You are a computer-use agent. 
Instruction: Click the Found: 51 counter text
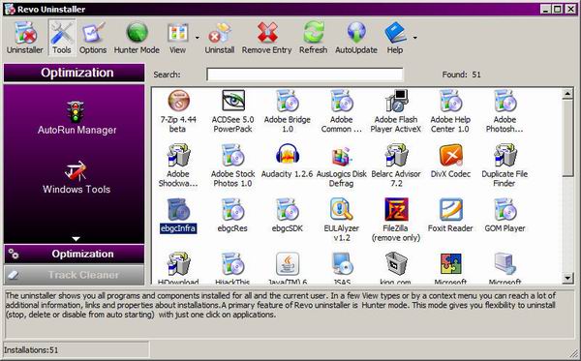click(461, 75)
